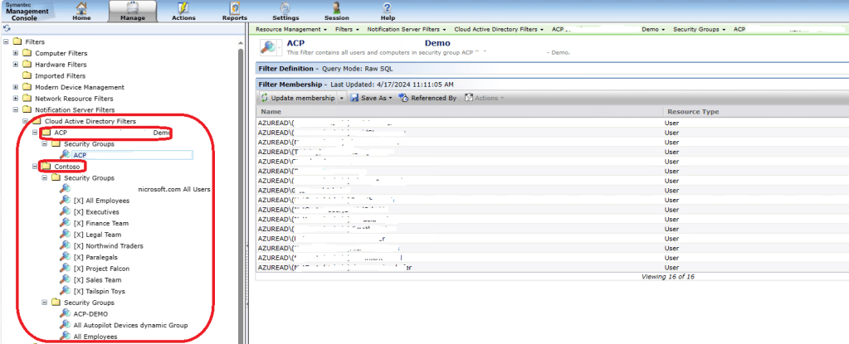Expand the Computer Filters folder
Screen dimensions: 849x344
[x=16, y=53]
